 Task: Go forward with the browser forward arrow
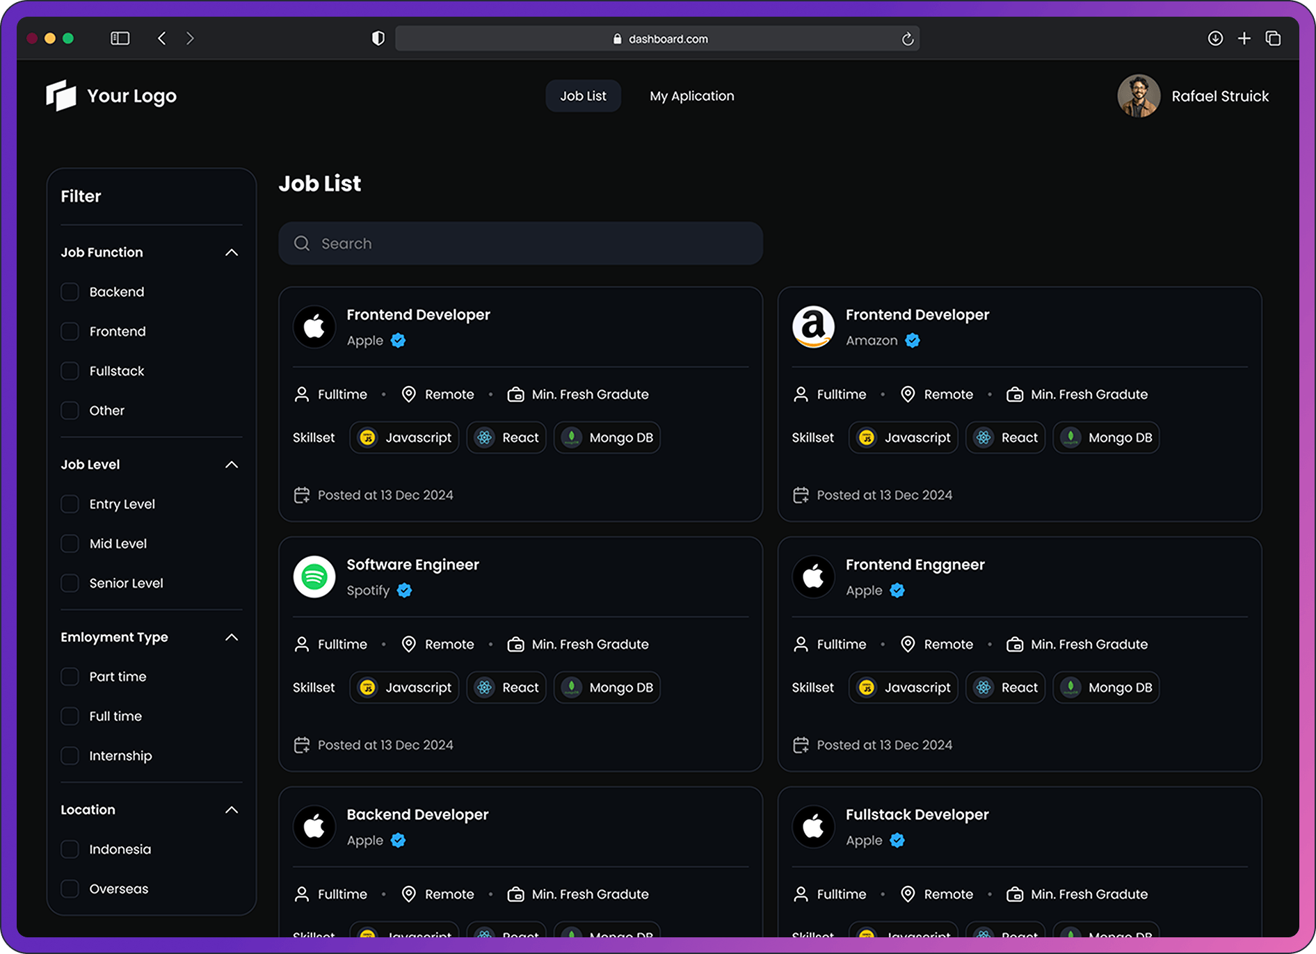pyautogui.click(x=190, y=38)
